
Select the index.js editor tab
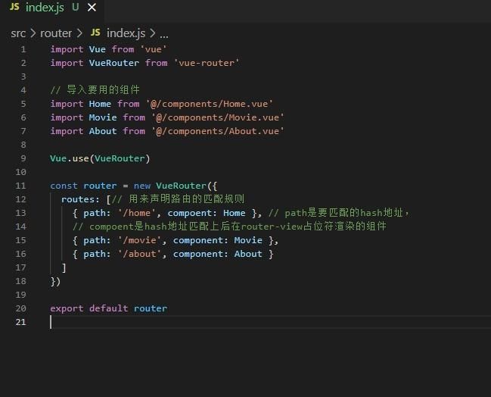pos(45,8)
